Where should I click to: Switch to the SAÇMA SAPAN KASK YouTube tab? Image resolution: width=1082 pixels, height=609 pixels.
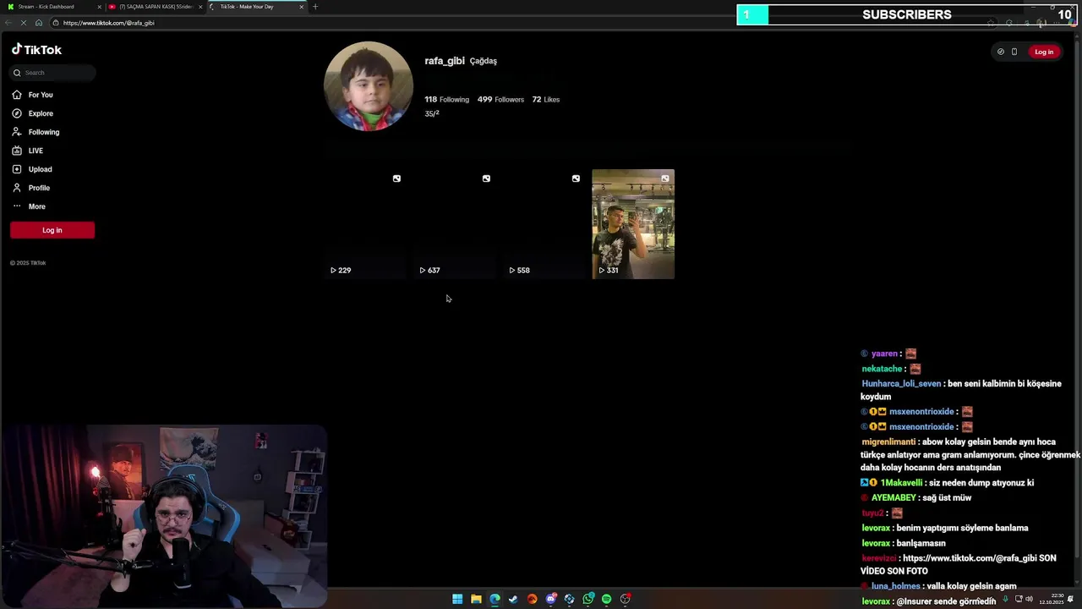coord(156,7)
